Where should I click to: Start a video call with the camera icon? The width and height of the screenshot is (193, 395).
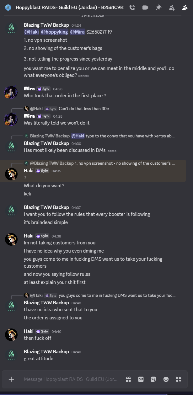[145, 8]
